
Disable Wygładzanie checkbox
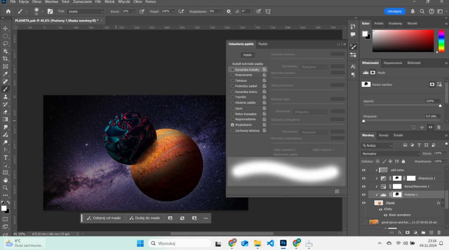coord(232,125)
